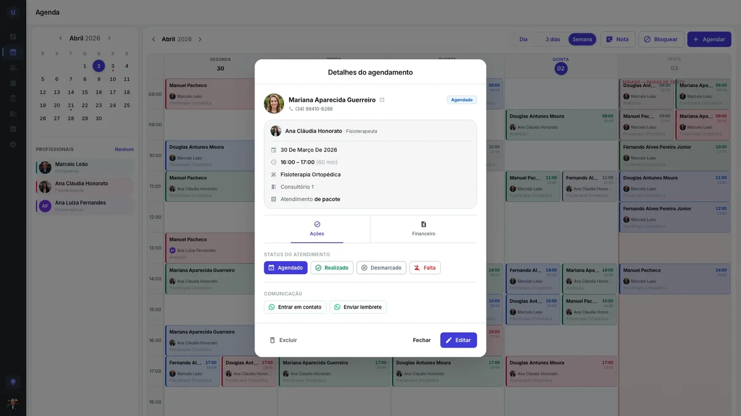This screenshot has width=741, height=416.
Task: Open the bank building icon in sidebar
Action: coord(13,98)
